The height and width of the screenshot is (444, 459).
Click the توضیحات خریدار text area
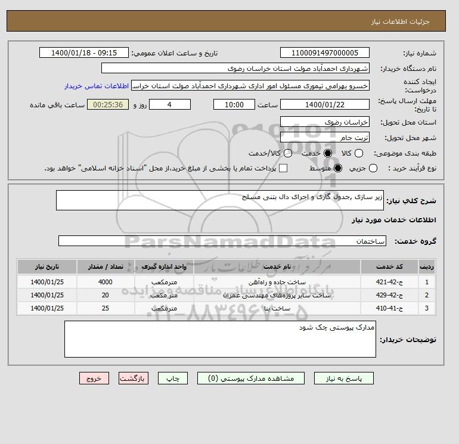(220, 339)
